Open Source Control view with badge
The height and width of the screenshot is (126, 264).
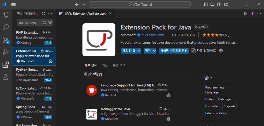6,40
